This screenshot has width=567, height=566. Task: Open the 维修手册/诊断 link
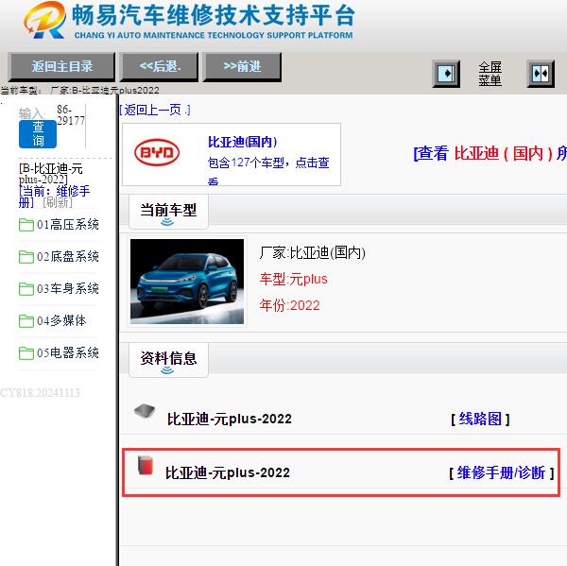coord(501,472)
